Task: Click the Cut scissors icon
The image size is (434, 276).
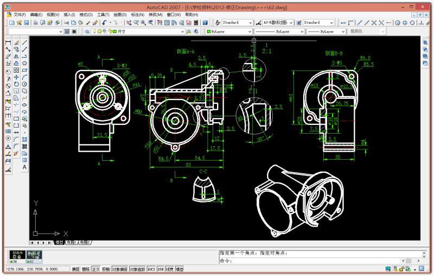Action: point(66,23)
